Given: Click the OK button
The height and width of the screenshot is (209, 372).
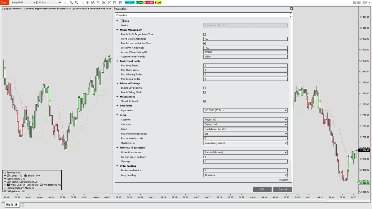Looking at the screenshot, I should click(x=262, y=189).
